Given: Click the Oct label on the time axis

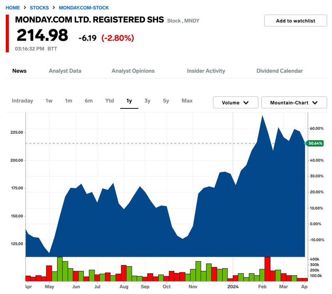Looking at the screenshot, I should [167, 287].
